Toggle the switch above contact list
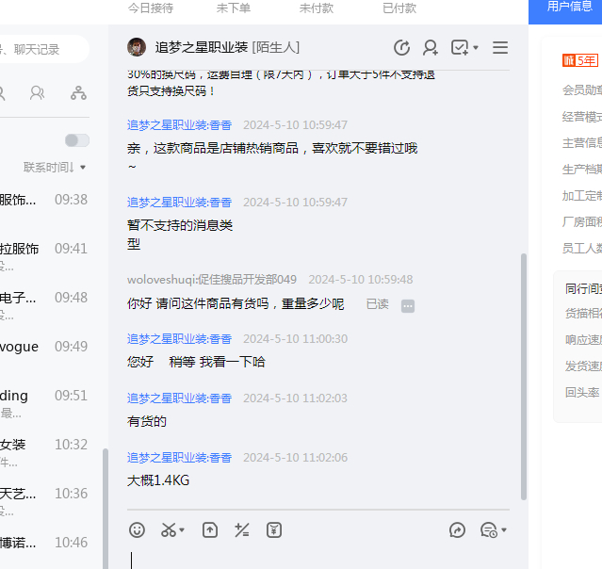This screenshot has width=602, height=569. tap(77, 140)
